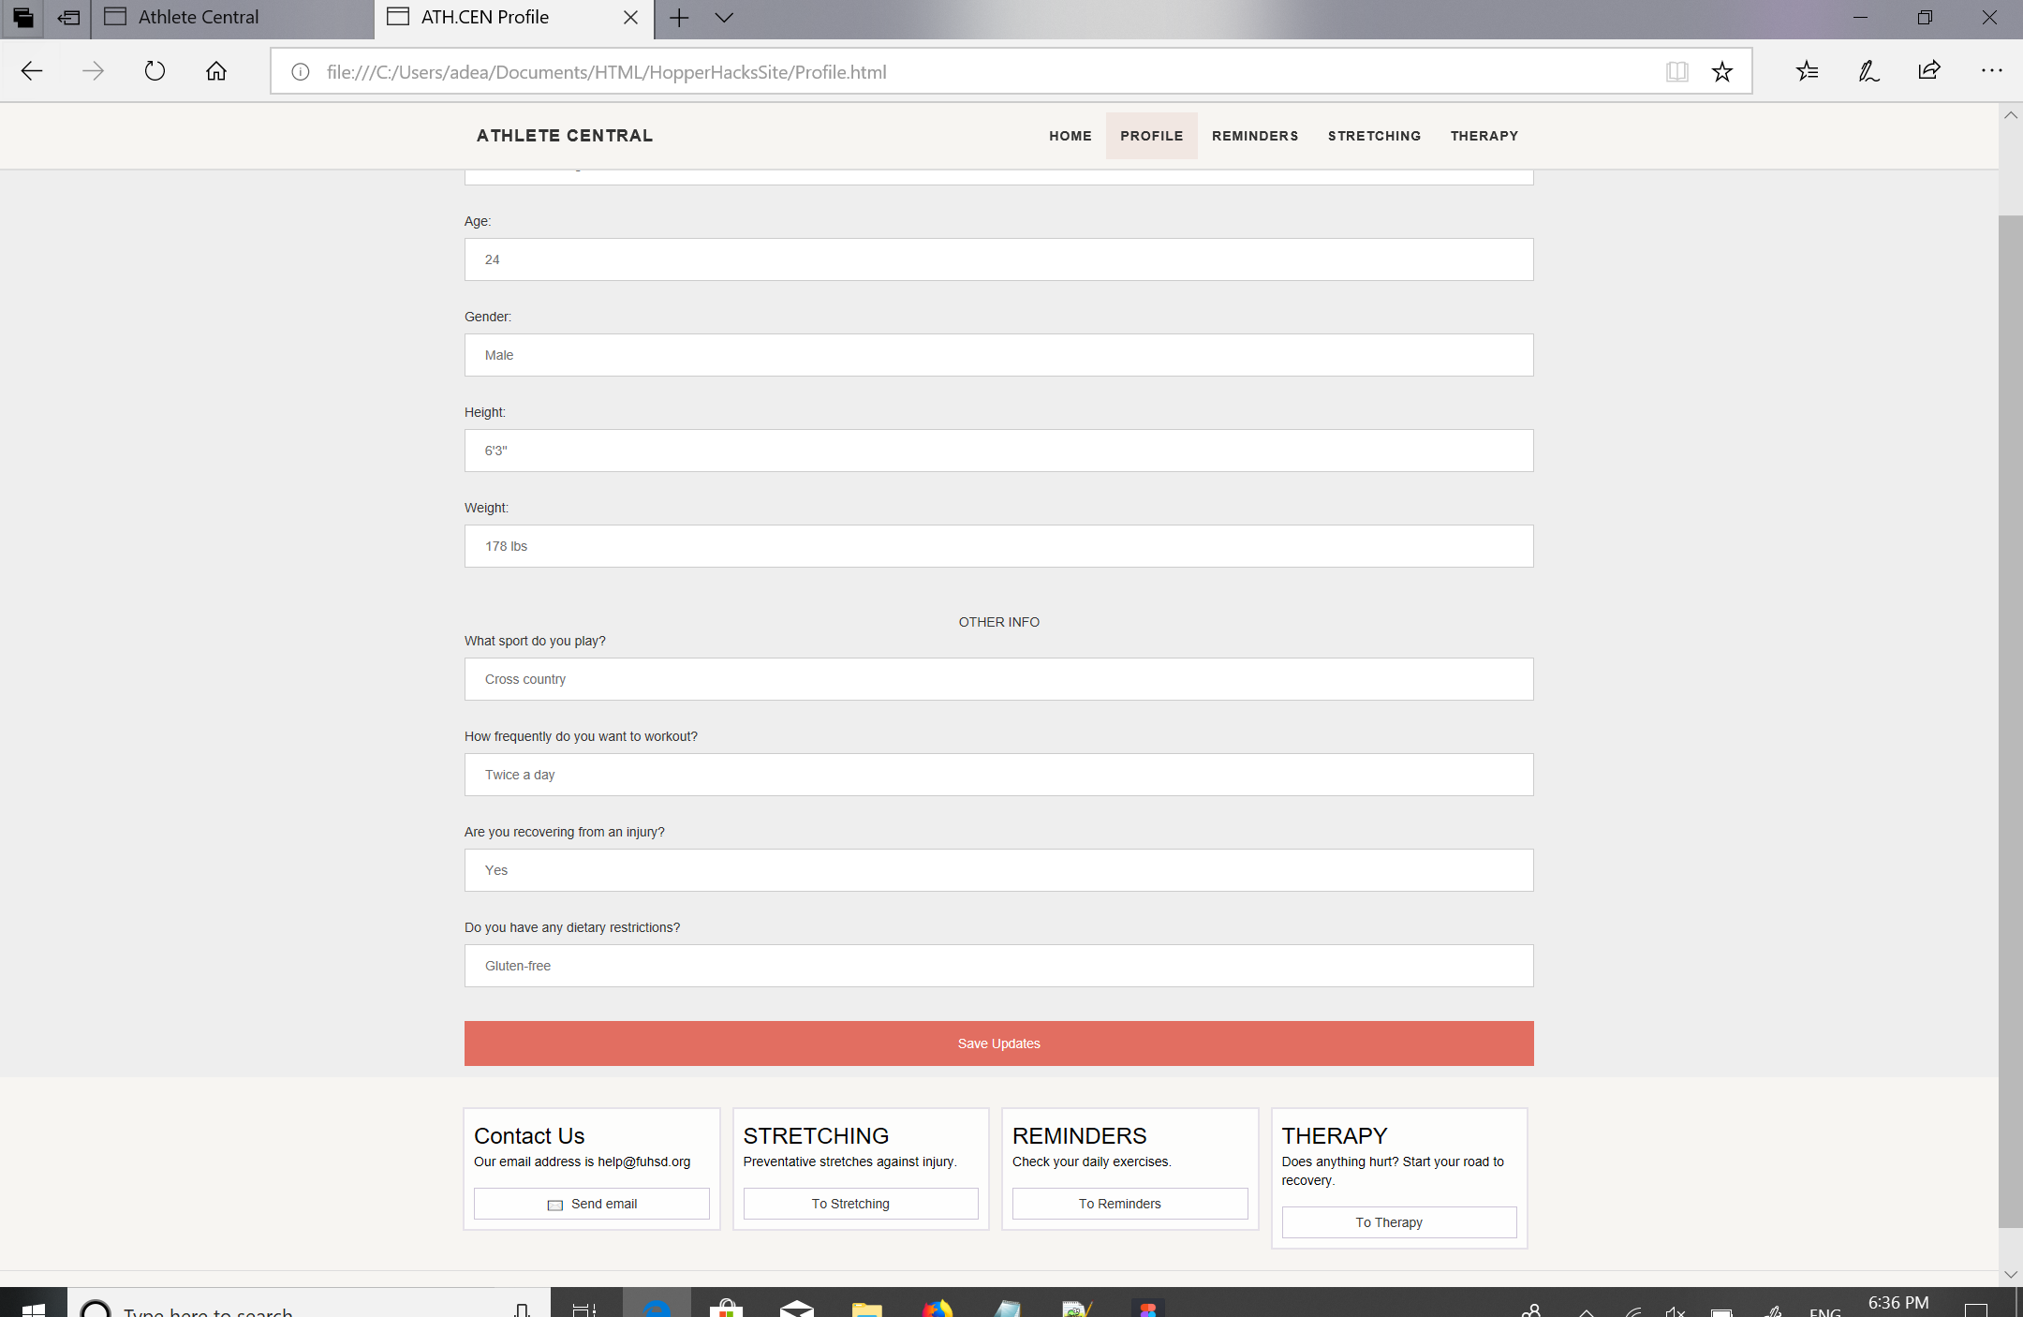Click the browser refresh icon
The image size is (2023, 1317).
155,71
